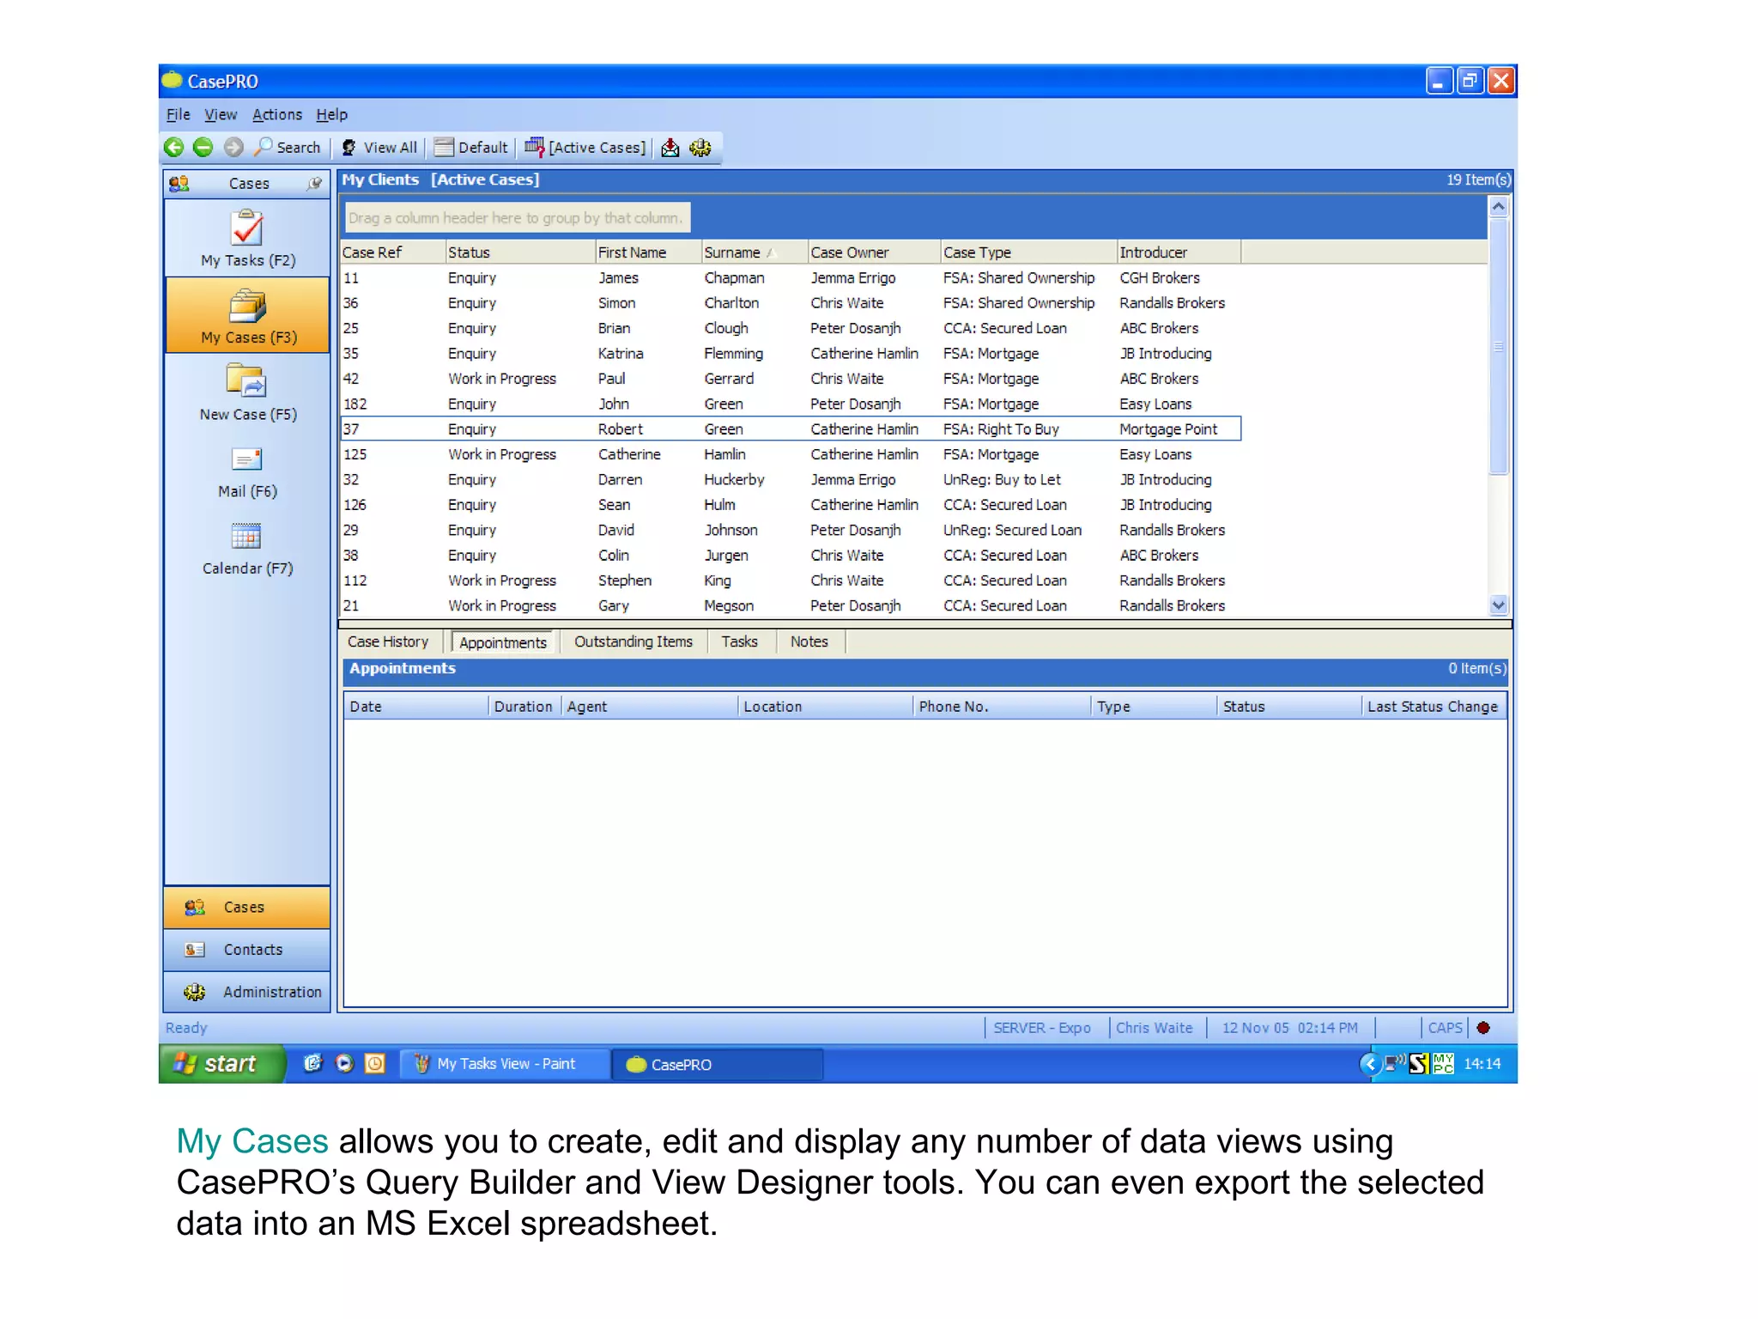
Task: Click the pin icon in the Cases panel header
Action: pos(315,183)
